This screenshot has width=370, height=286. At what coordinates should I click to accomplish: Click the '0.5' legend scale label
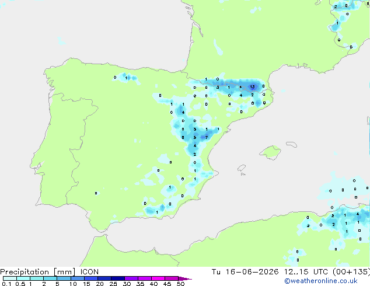pyautogui.click(x=20, y=284)
